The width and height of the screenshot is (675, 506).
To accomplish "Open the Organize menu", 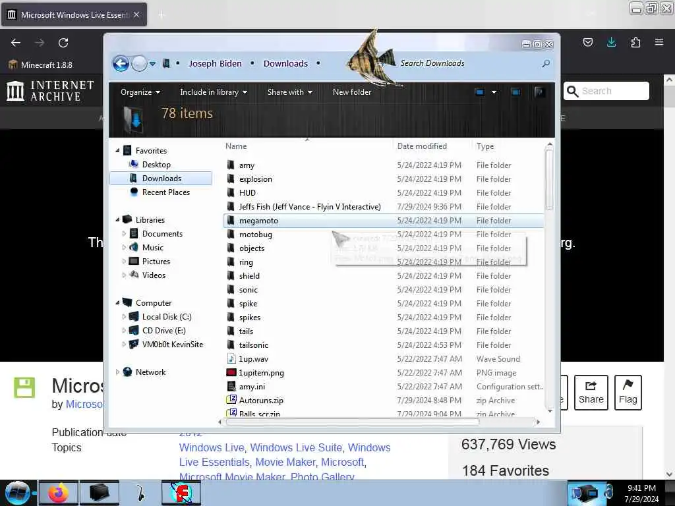I will 140,92.
